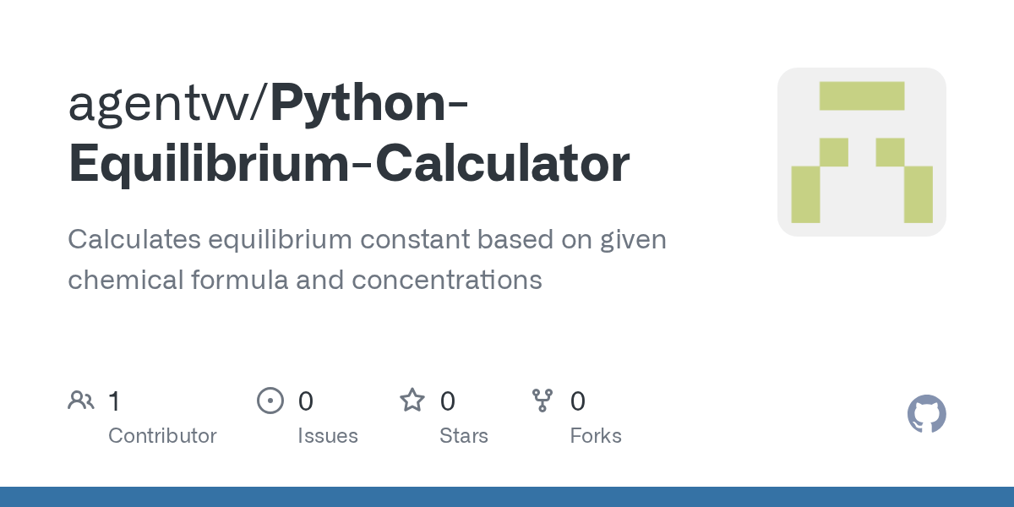1014x507 pixels.
Task: Click the contributor count '1'
Action: pyautogui.click(x=114, y=401)
